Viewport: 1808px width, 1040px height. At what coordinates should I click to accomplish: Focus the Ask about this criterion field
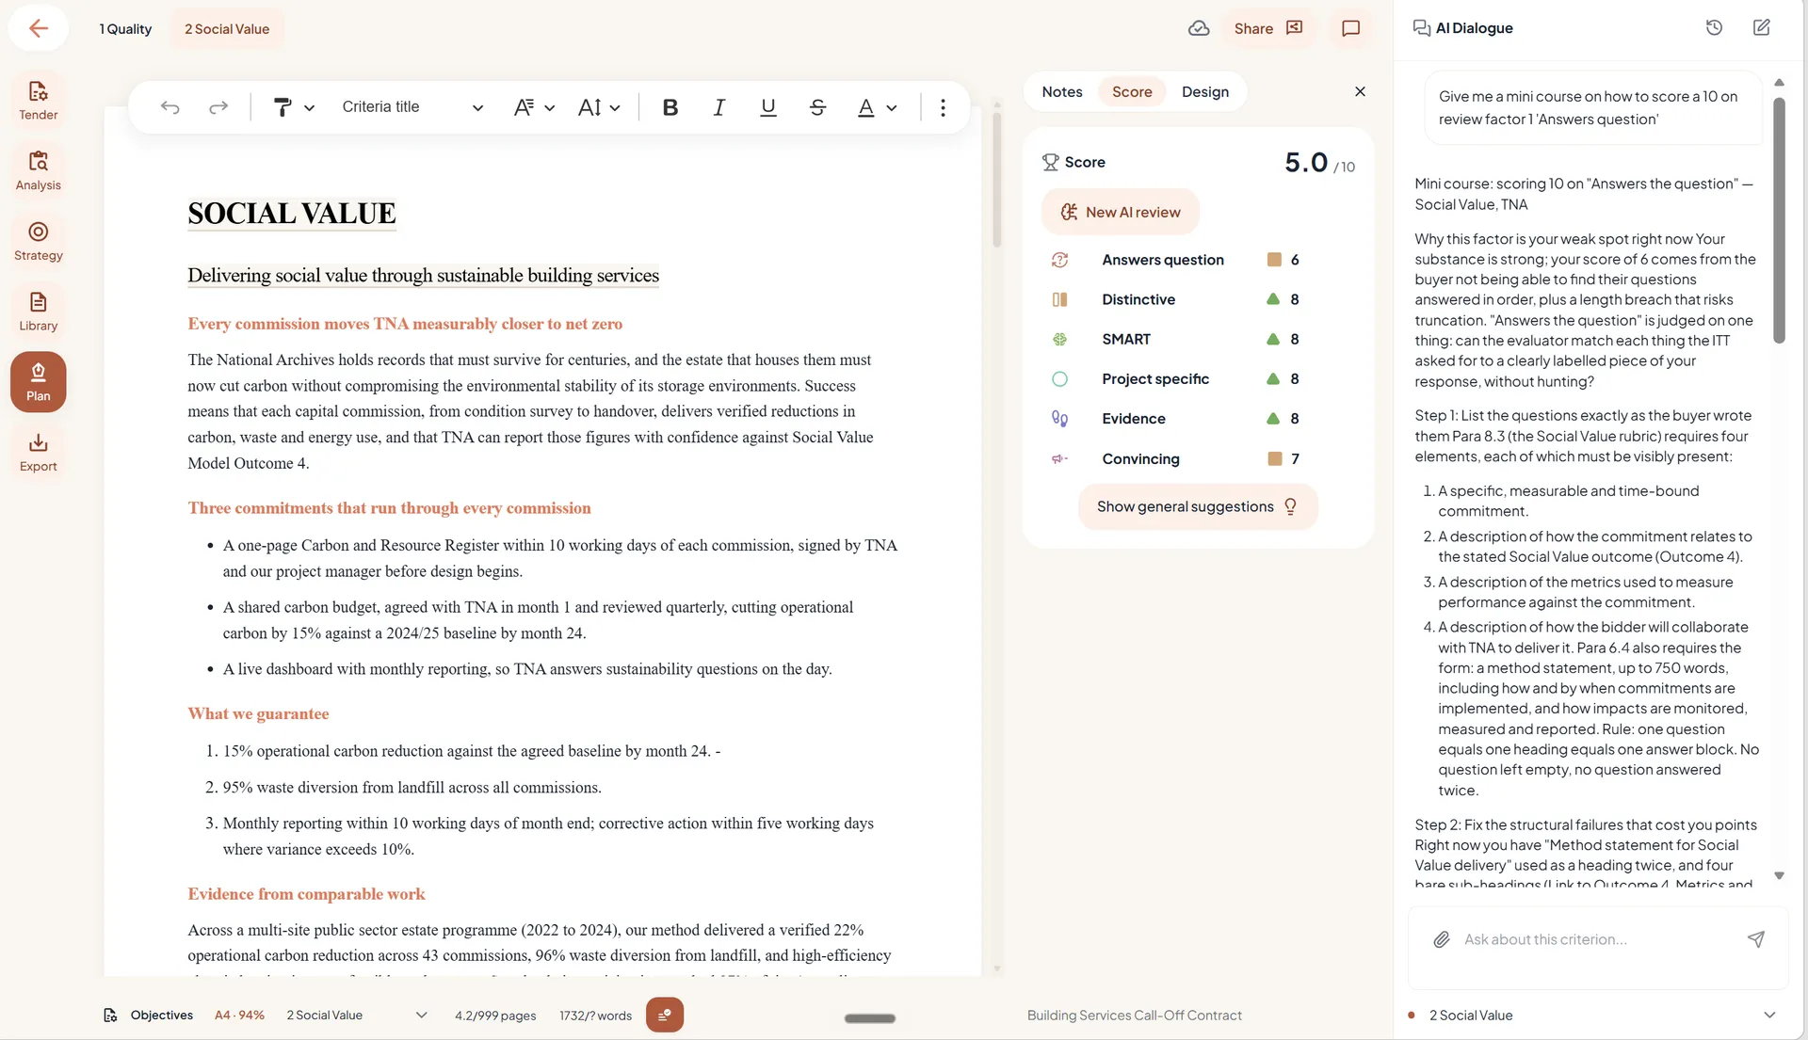click(1597, 939)
